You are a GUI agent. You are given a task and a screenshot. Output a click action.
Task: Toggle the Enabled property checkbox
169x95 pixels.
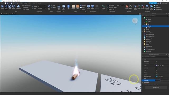click(x=156, y=68)
